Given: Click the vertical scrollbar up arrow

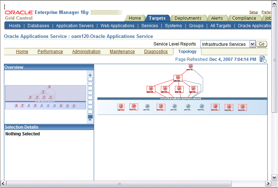Looking at the screenshot, I should click(x=274, y=4).
